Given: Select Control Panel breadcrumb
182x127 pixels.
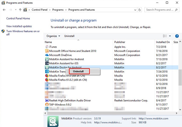Looking at the screenshot, I should point(39,10).
